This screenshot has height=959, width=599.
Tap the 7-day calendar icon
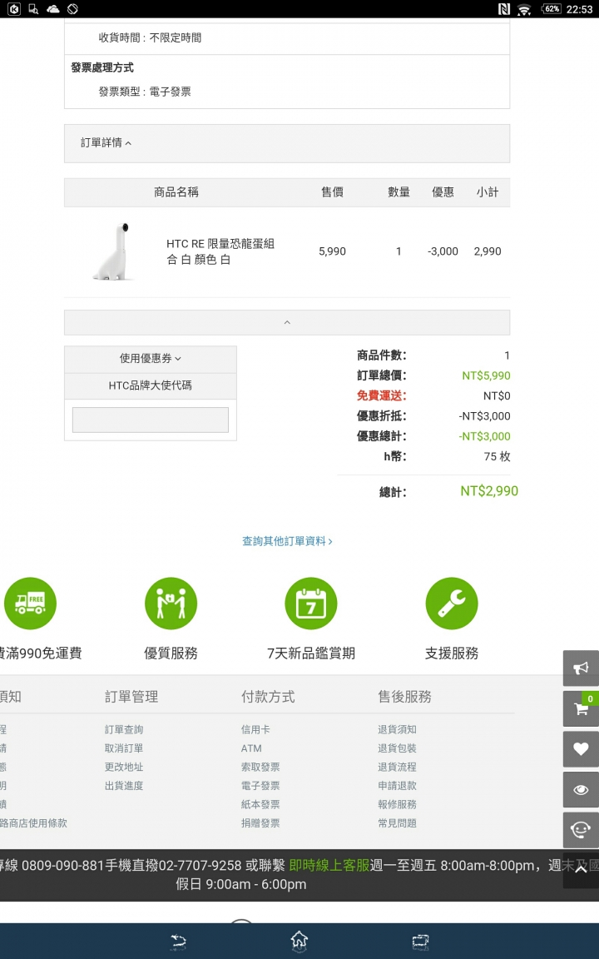click(x=311, y=604)
